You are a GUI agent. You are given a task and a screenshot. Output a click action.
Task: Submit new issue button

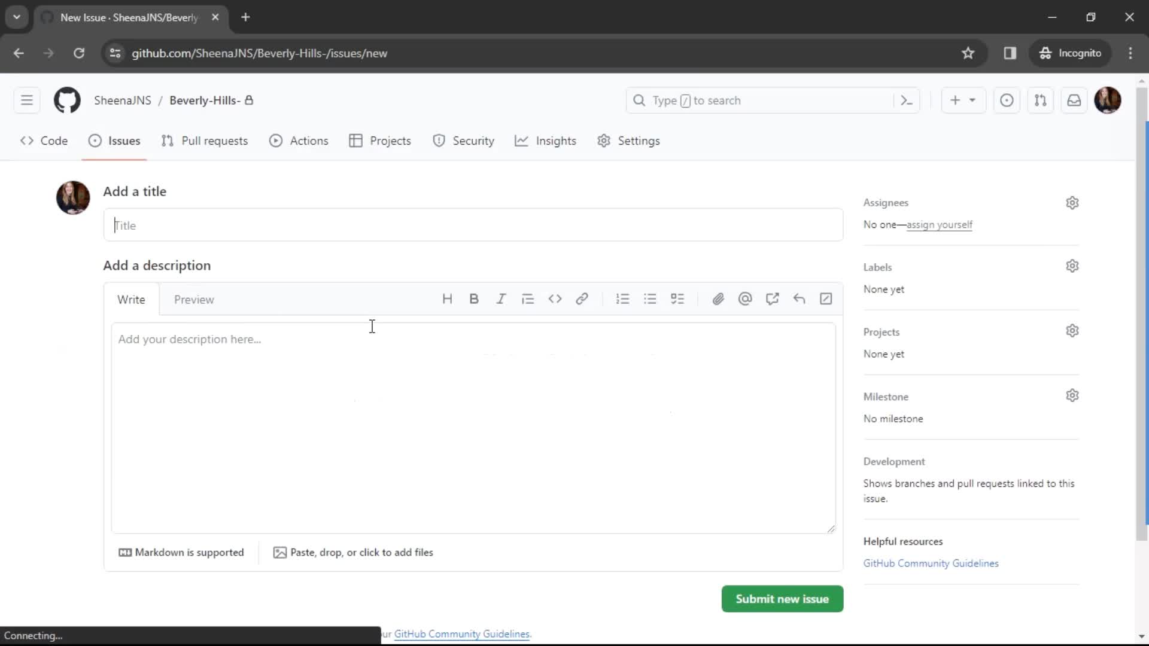pos(782,599)
